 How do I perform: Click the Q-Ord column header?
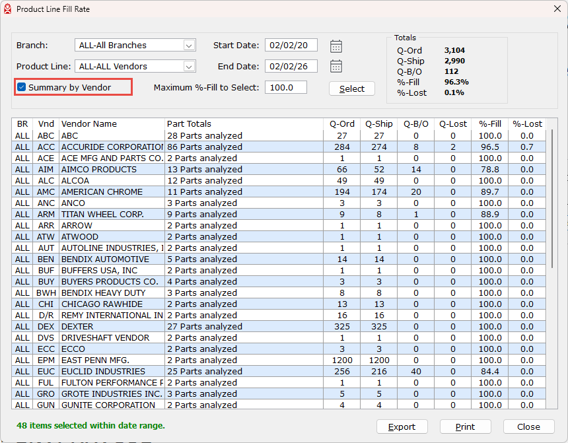tap(342, 123)
